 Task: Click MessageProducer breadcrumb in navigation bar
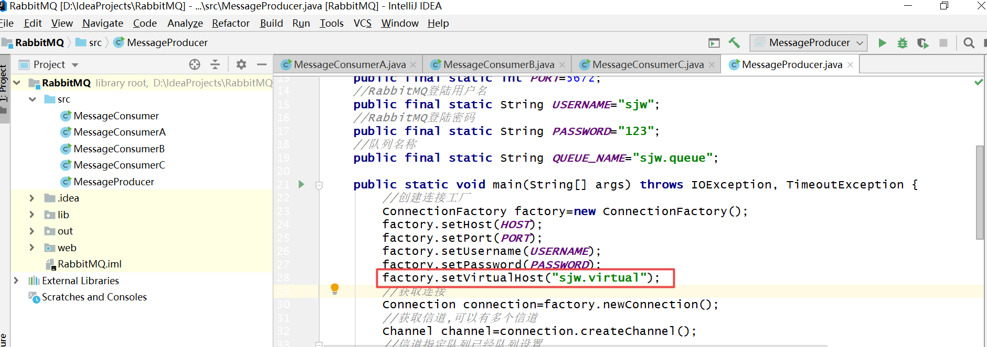tap(161, 42)
